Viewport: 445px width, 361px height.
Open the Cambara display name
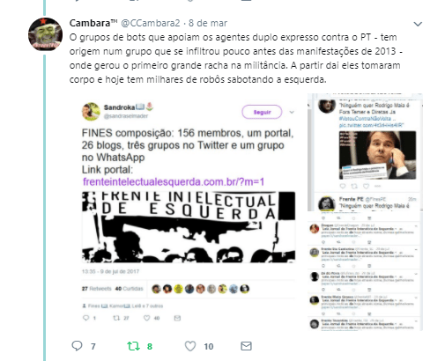coord(93,23)
